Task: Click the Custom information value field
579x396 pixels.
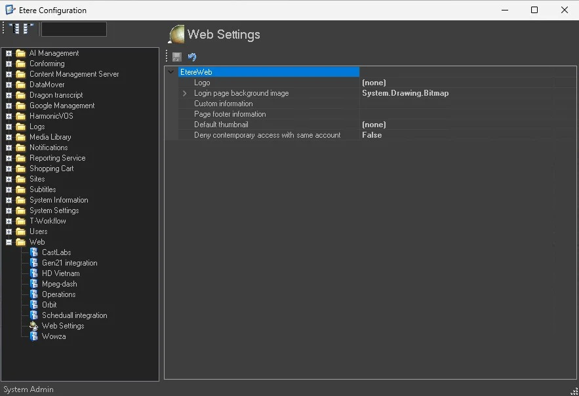Action: [x=459, y=104]
